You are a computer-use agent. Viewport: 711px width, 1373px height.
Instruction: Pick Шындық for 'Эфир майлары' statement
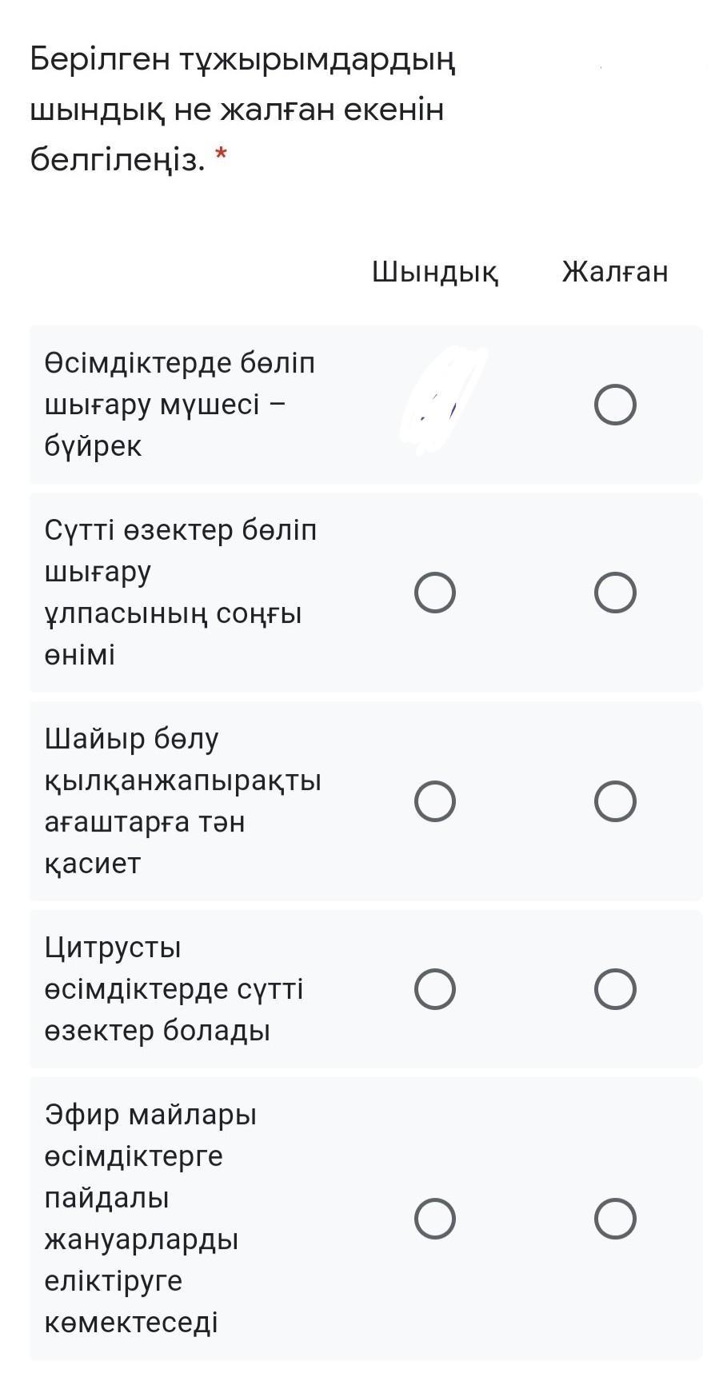tap(435, 1219)
